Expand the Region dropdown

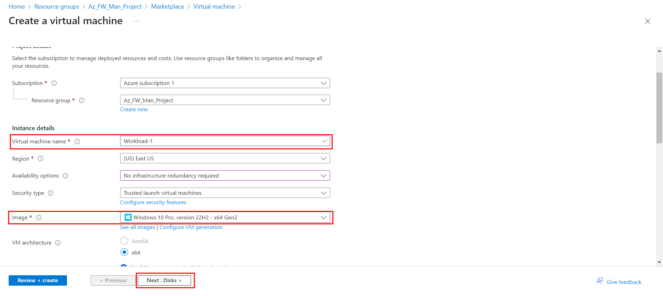pyautogui.click(x=225, y=159)
